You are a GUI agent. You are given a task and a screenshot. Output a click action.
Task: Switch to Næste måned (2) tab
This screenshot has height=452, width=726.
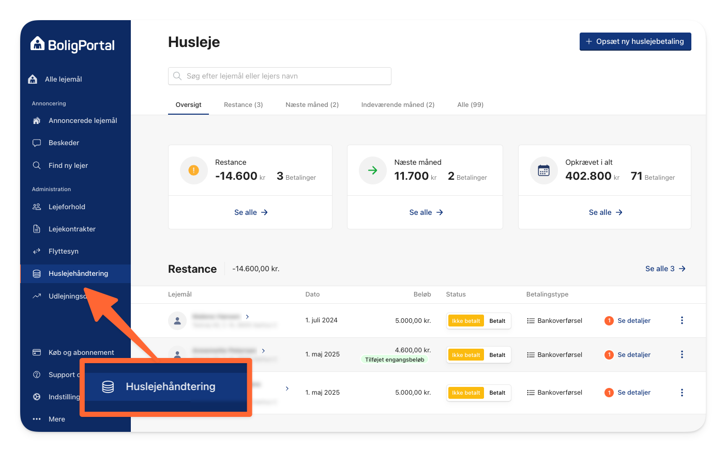pyautogui.click(x=312, y=104)
